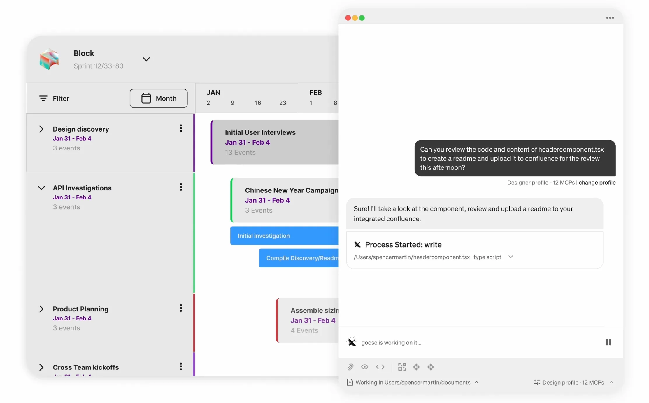Expand the Cross Team kickoffs group
This screenshot has width=649, height=403.
(41, 367)
